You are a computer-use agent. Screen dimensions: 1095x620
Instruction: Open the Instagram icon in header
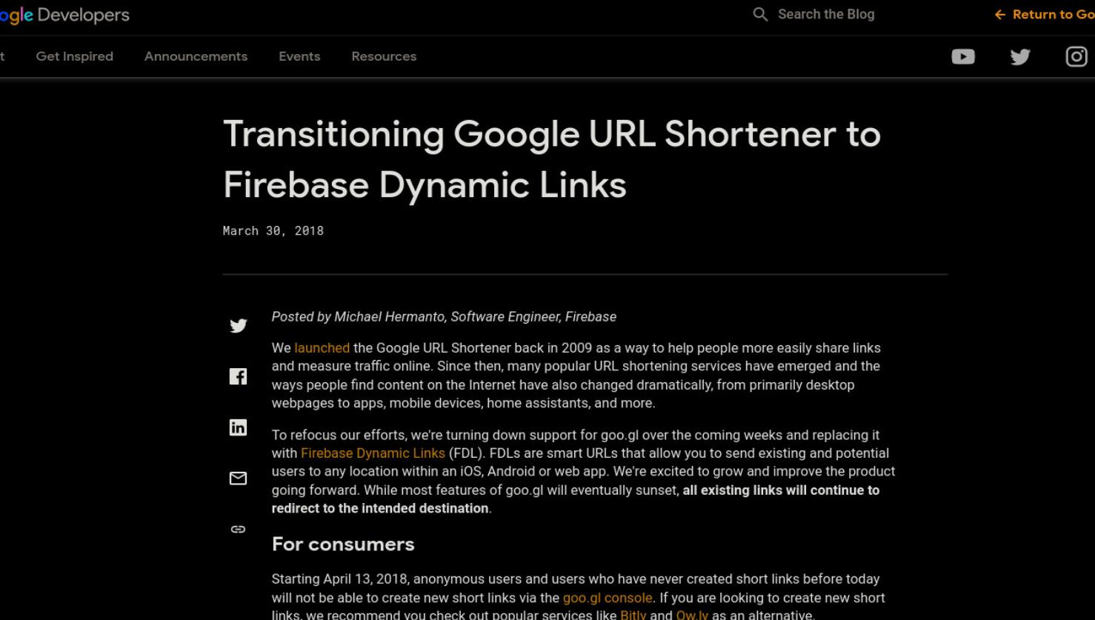tap(1076, 56)
